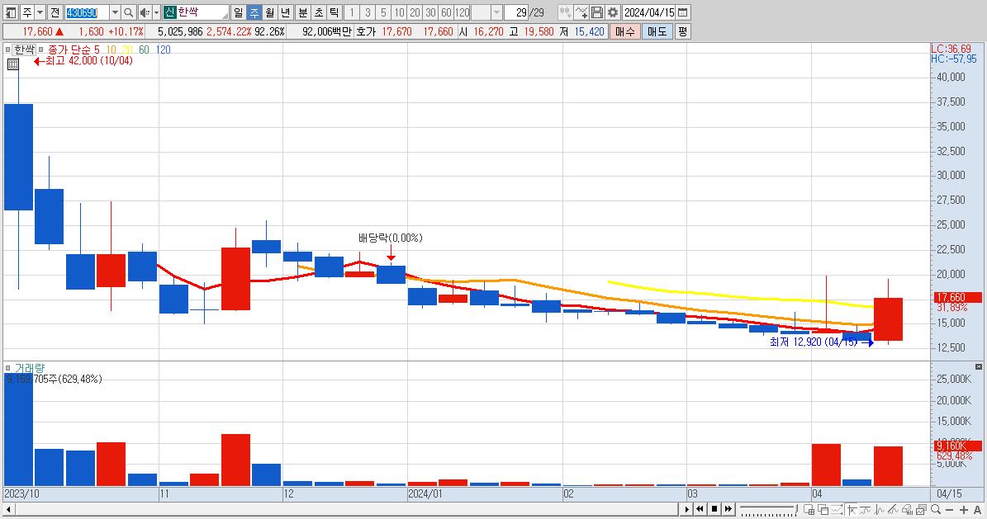Select interval 1 button
Image resolution: width=987 pixels, height=519 pixels.
[352, 12]
